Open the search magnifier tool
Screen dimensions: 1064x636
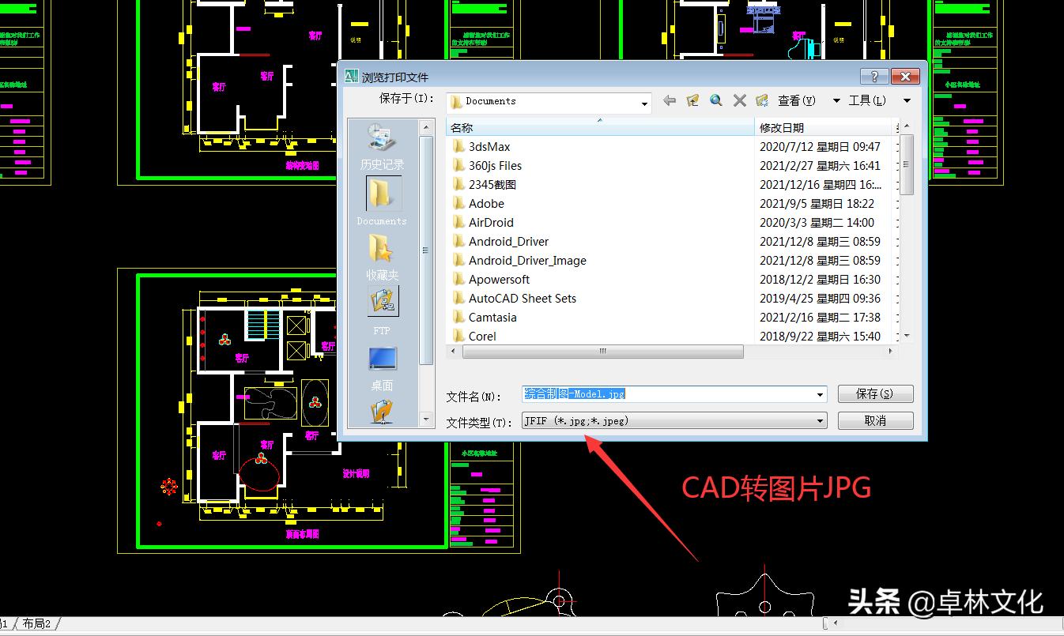[x=715, y=100]
